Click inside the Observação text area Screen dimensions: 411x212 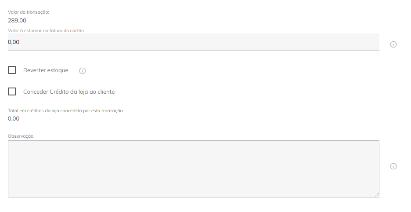pos(194,169)
